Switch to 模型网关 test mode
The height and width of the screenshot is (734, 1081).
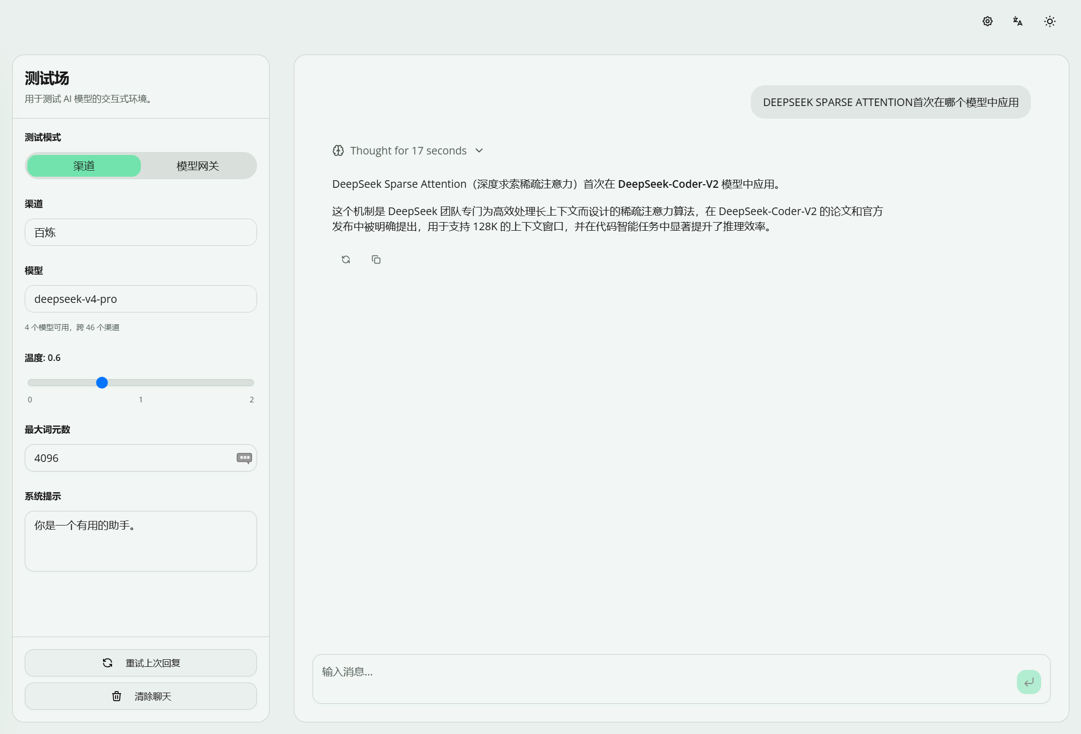pos(198,166)
